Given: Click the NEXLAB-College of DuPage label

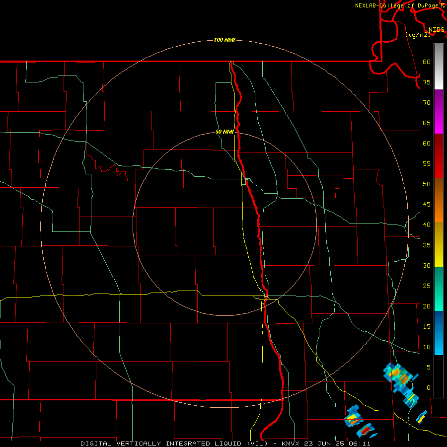Looking at the screenshot, I should tap(396, 5).
